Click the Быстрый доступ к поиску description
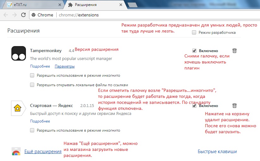 point(81,114)
